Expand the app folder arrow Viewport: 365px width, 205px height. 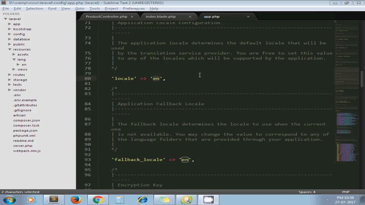point(10,24)
